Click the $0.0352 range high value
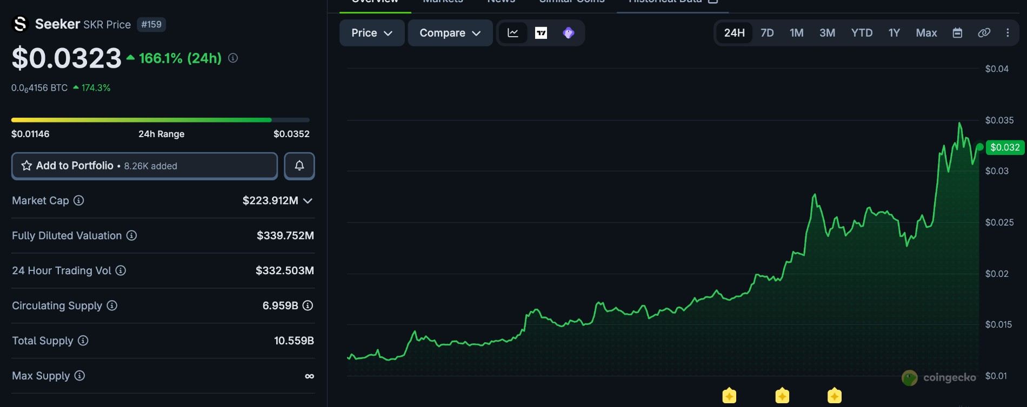 [x=291, y=134]
